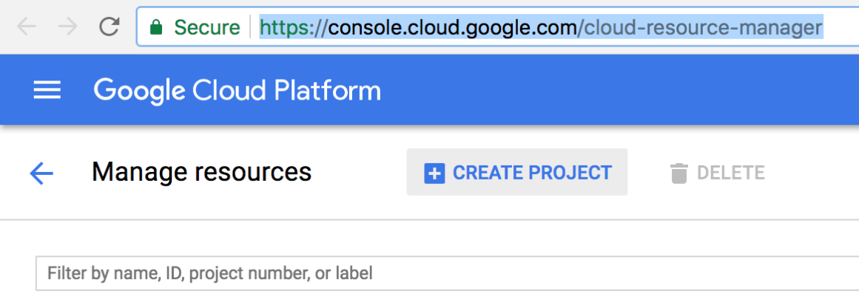
Task: Click the https:// prefix in the URL
Action: (x=293, y=28)
